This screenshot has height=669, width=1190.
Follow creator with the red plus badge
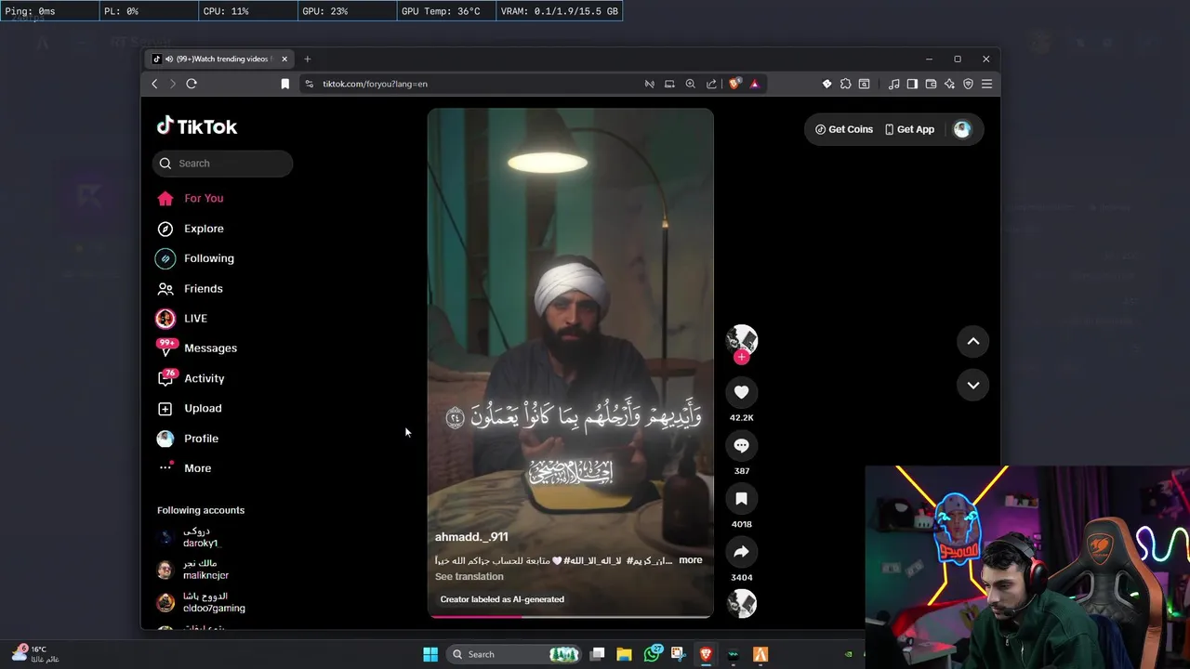pos(741,357)
